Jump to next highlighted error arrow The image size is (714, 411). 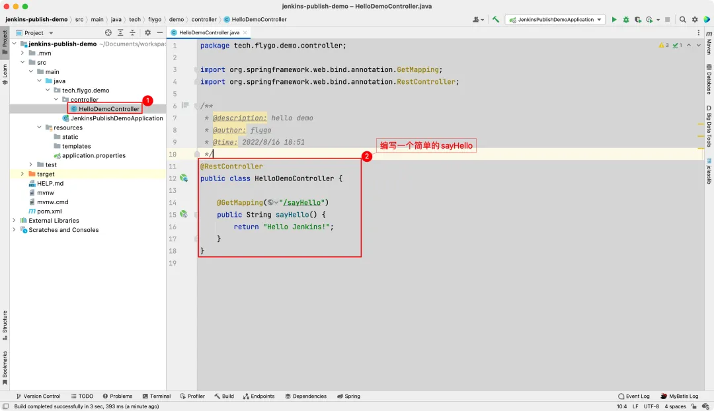[699, 45]
